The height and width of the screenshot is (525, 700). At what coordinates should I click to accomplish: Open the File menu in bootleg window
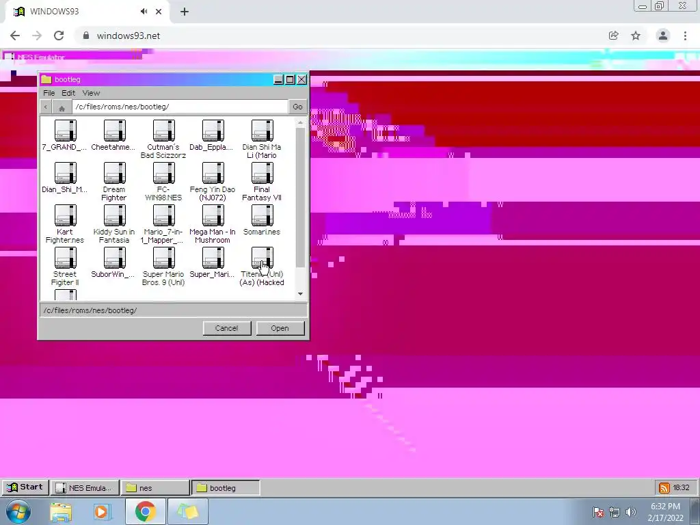click(x=49, y=93)
